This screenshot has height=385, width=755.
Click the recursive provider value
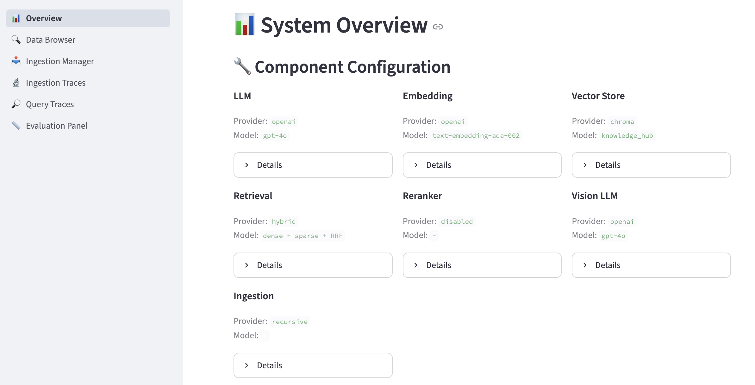[x=290, y=322]
